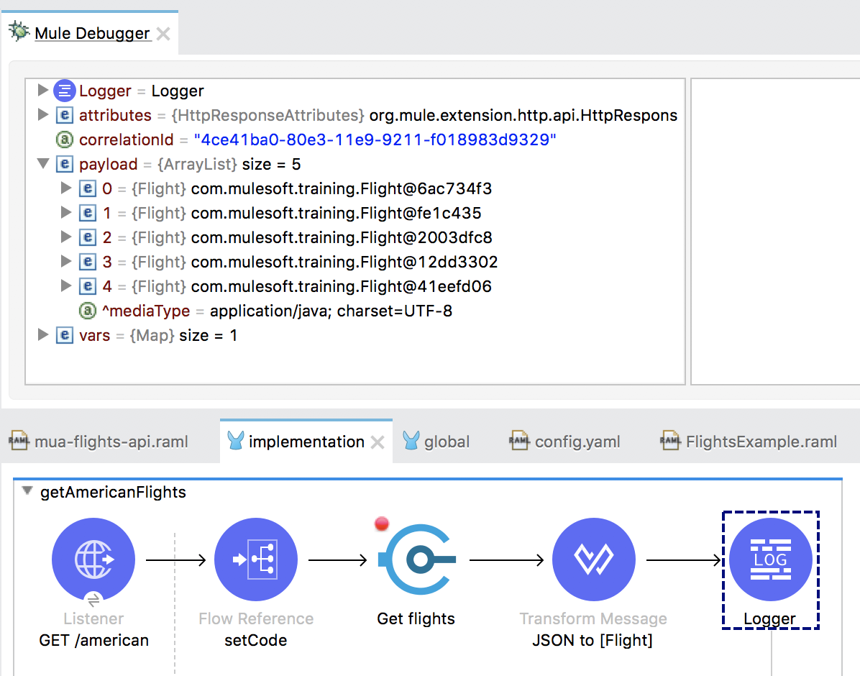Click icon for Flight@6ac734f3 entry

point(88,188)
